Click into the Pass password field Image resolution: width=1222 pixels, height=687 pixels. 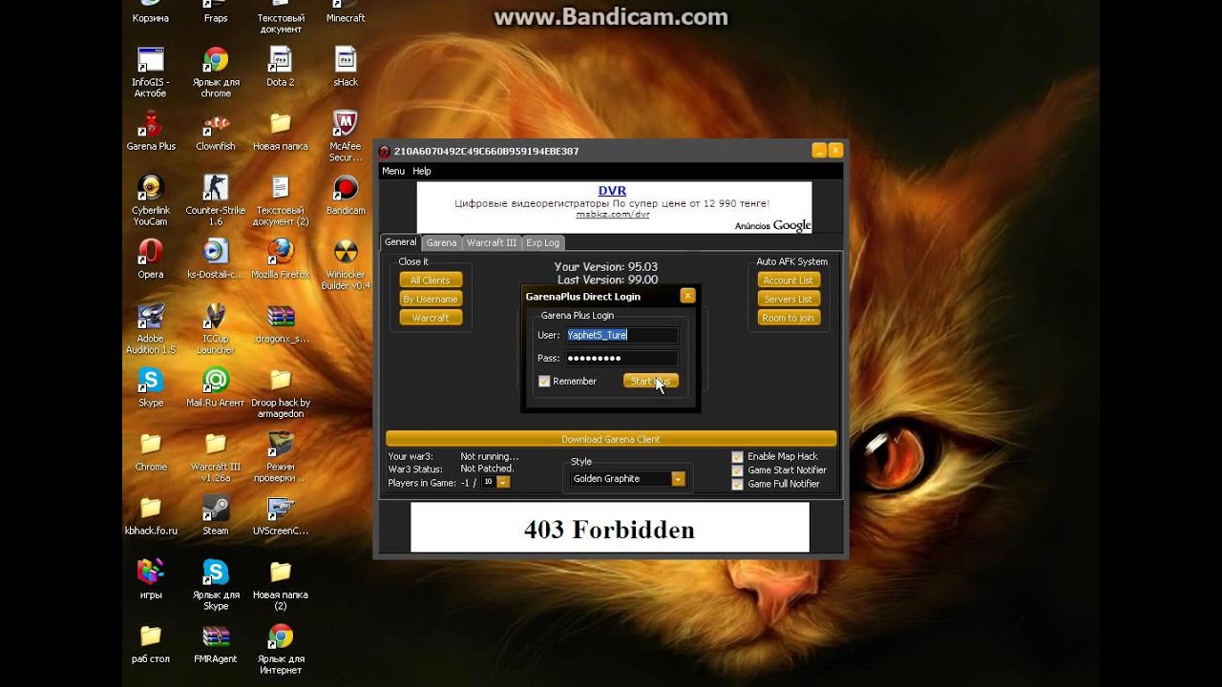click(x=622, y=359)
